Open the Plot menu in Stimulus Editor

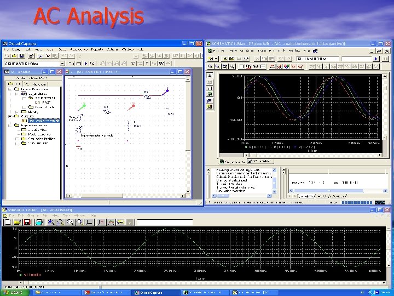coord(46,216)
